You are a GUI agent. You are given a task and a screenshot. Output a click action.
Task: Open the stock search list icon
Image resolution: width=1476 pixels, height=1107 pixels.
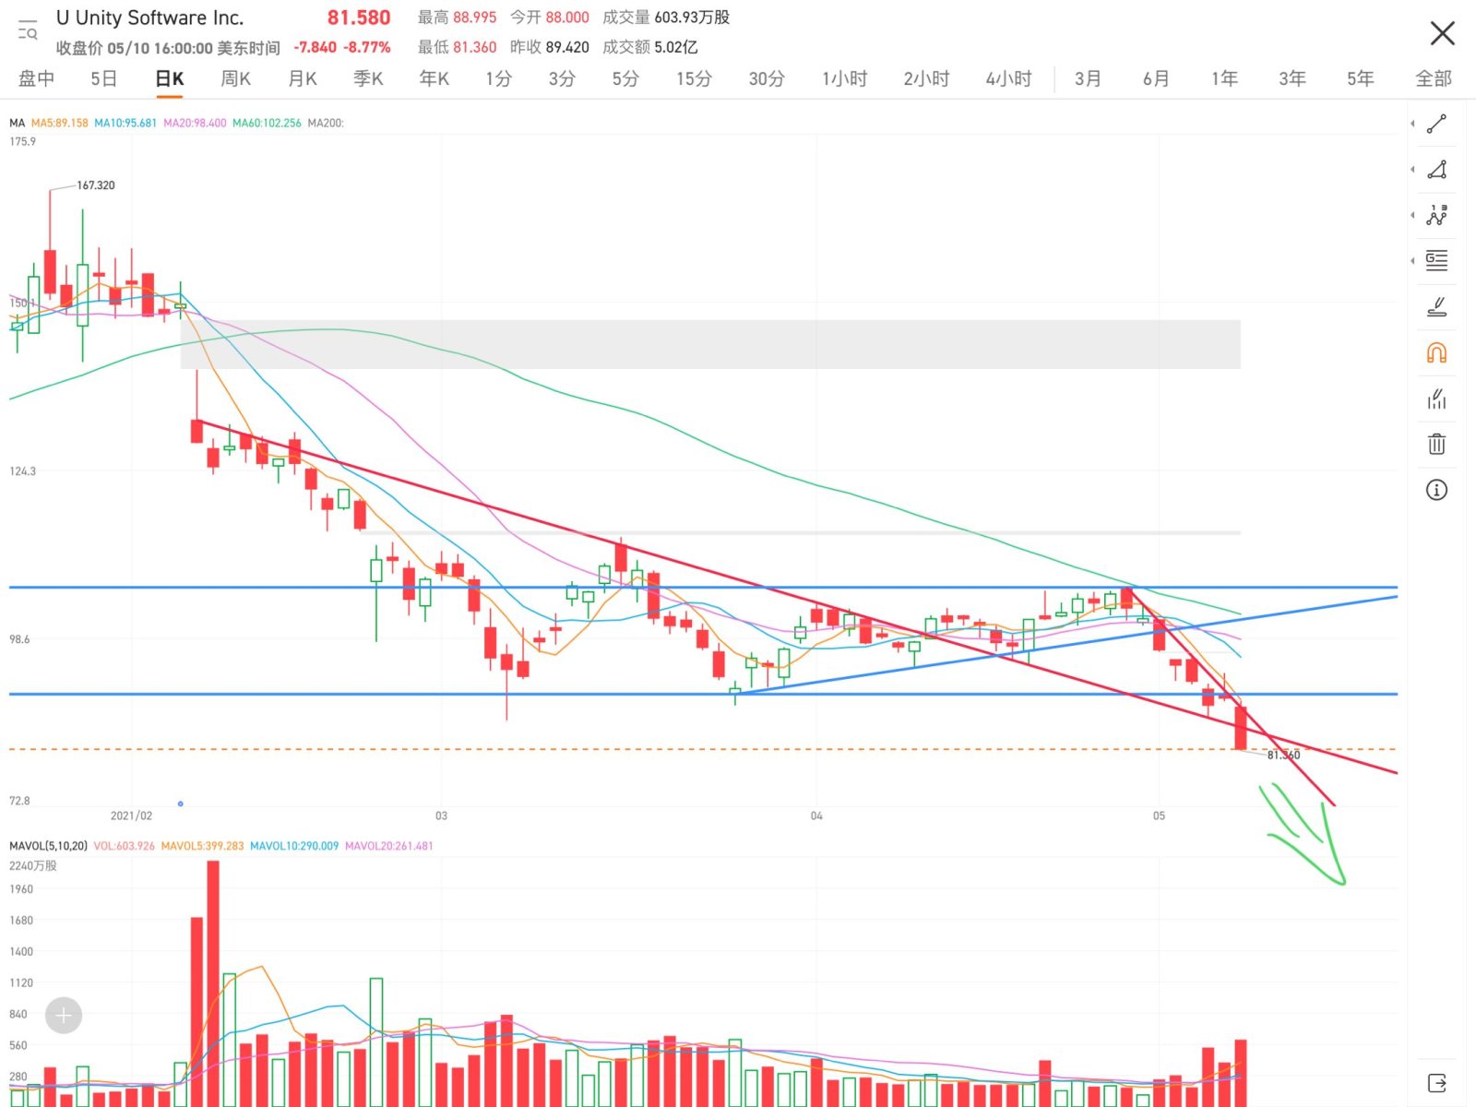[28, 30]
